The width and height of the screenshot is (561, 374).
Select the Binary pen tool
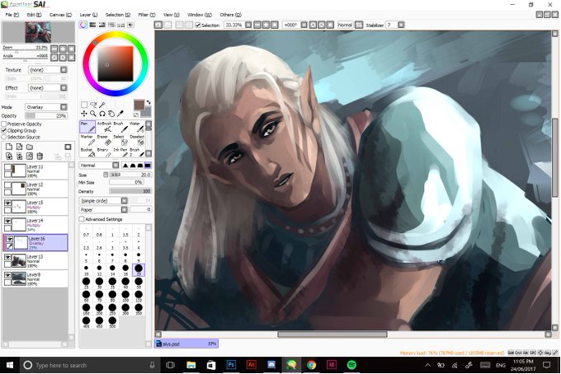tap(104, 152)
